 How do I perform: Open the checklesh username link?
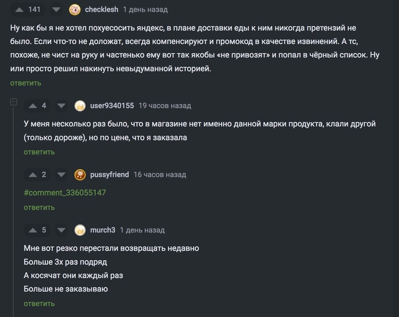pyautogui.click(x=101, y=10)
